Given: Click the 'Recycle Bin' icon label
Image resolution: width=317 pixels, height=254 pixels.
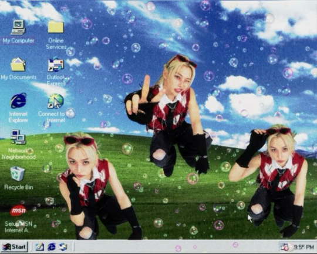Looking at the screenshot, I should point(18,188).
